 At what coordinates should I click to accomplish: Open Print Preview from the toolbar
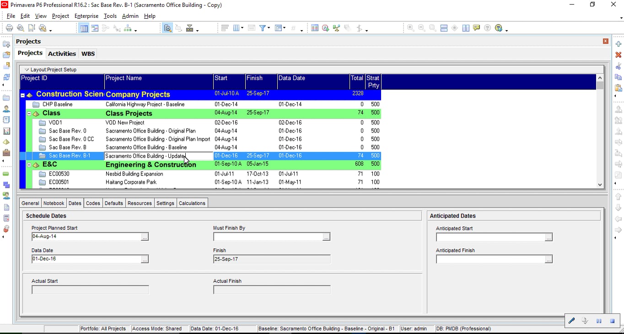click(x=20, y=28)
